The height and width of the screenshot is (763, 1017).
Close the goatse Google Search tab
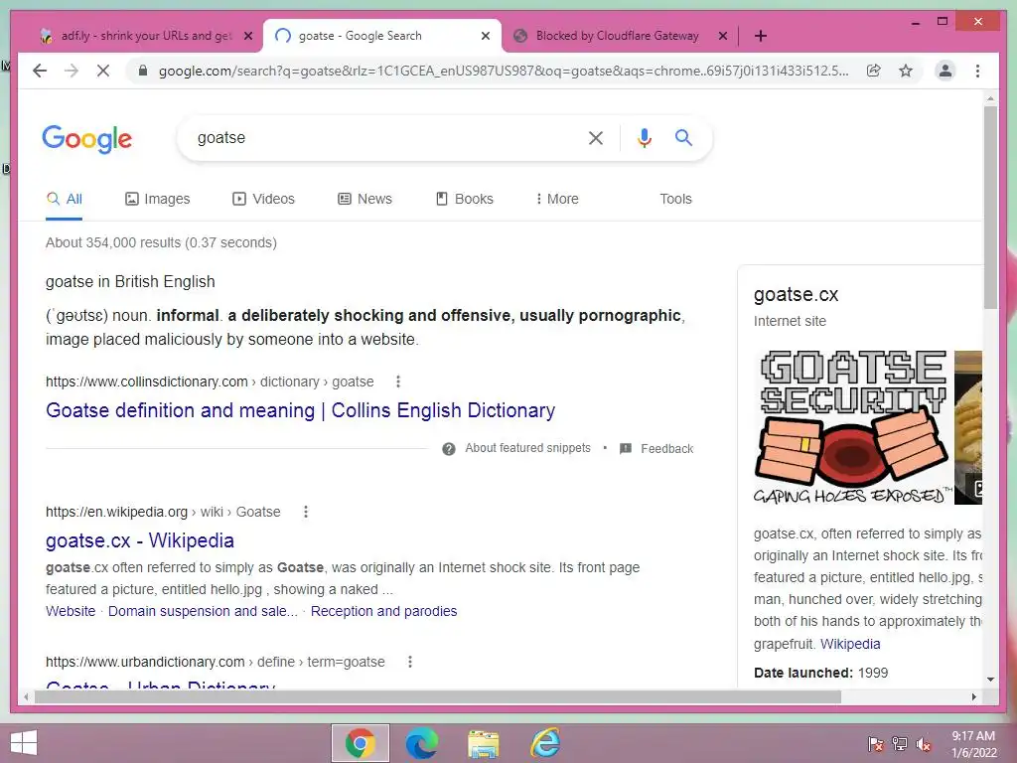pyautogui.click(x=485, y=36)
